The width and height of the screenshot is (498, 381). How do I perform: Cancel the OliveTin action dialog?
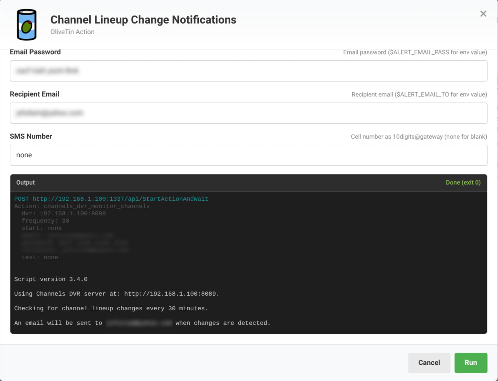coord(429,363)
